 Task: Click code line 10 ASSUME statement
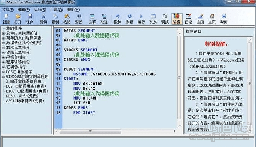point(114,74)
